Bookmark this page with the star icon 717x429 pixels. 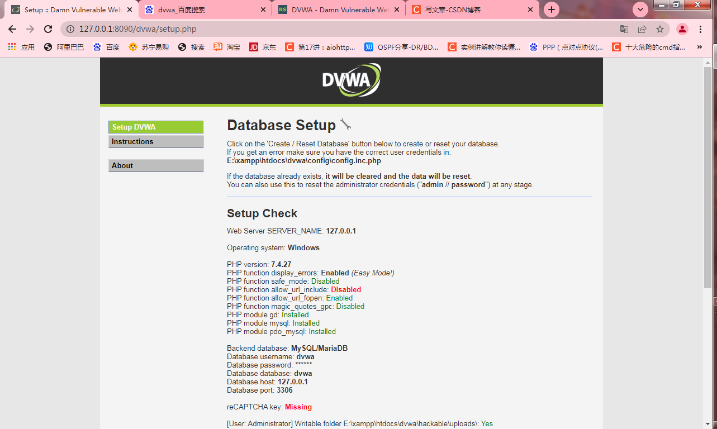tap(659, 29)
